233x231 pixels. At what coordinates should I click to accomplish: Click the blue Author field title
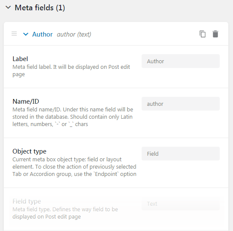click(42, 34)
